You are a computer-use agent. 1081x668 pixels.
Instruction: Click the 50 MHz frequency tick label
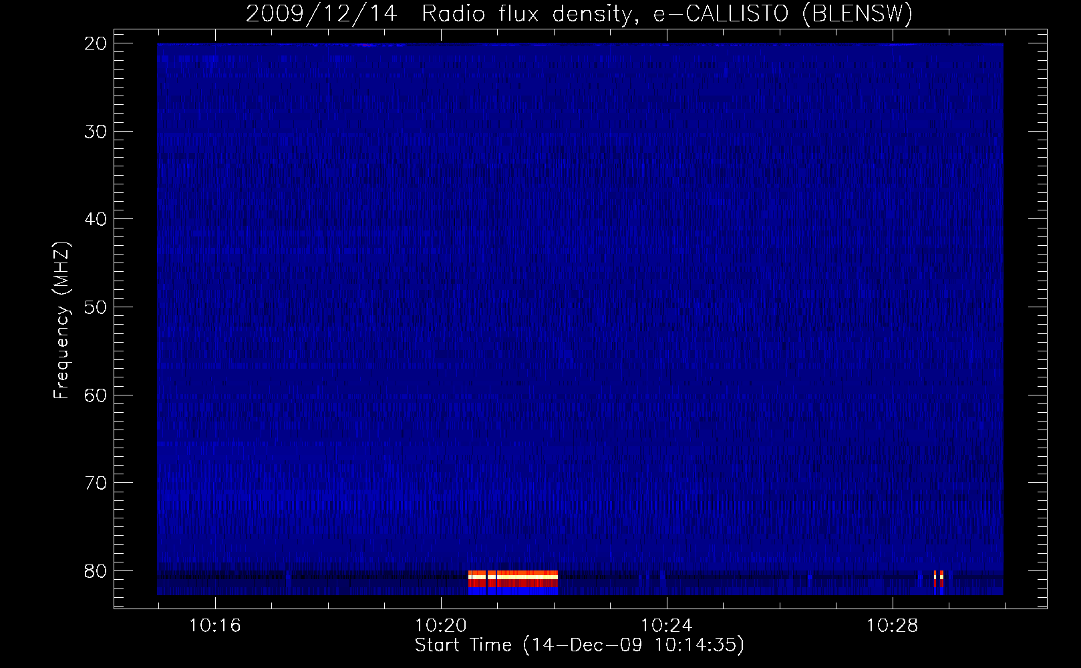pyautogui.click(x=96, y=307)
